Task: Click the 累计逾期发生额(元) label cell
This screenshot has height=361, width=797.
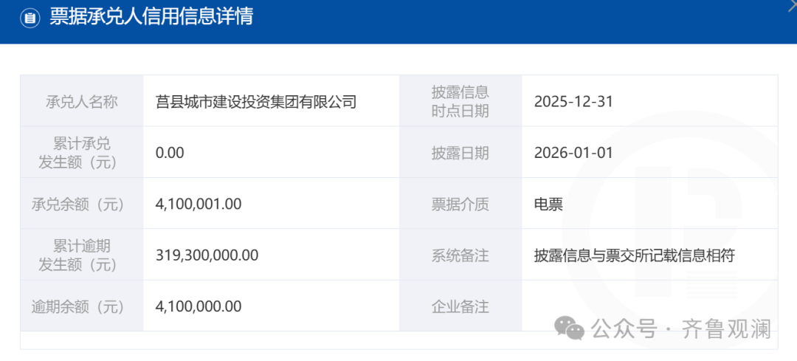Action: click(81, 255)
